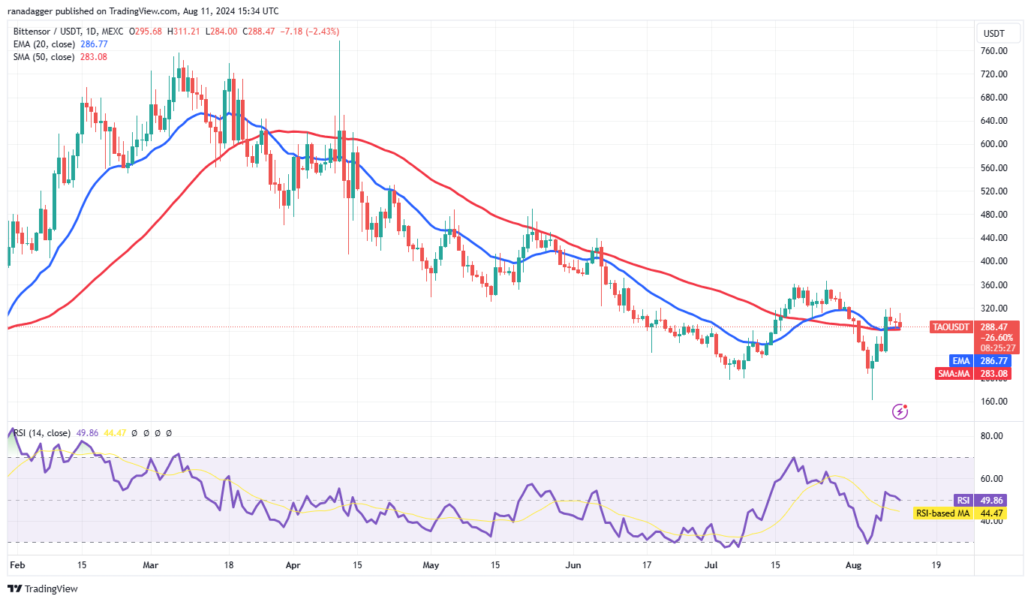
Task: Click the countdown timer 08:25:27 label
Action: pyautogui.click(x=993, y=348)
